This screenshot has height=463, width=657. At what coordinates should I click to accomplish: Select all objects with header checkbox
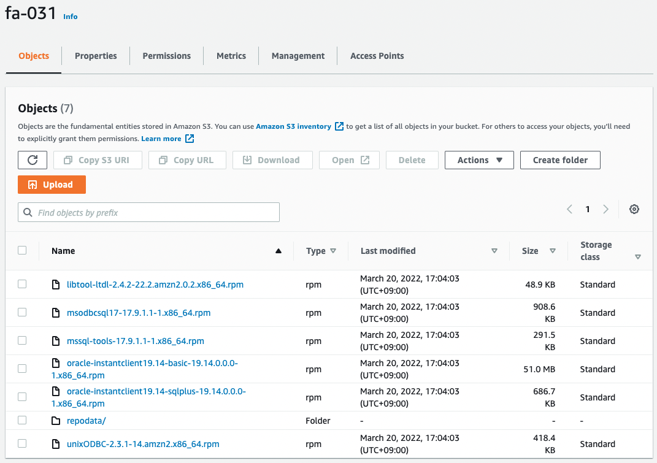(22, 250)
